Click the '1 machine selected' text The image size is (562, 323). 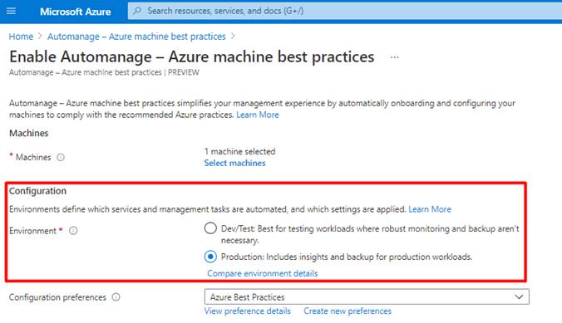click(239, 151)
